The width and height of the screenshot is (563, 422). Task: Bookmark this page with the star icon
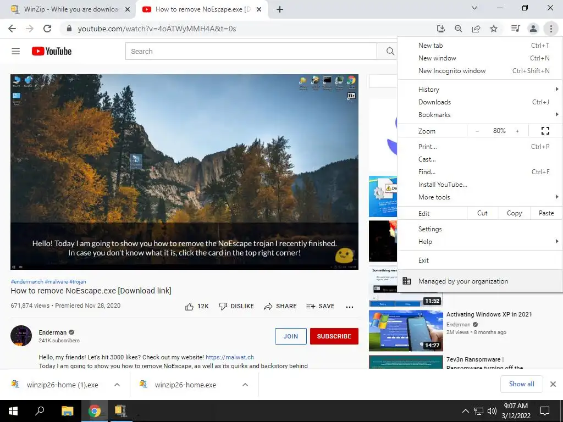(494, 29)
